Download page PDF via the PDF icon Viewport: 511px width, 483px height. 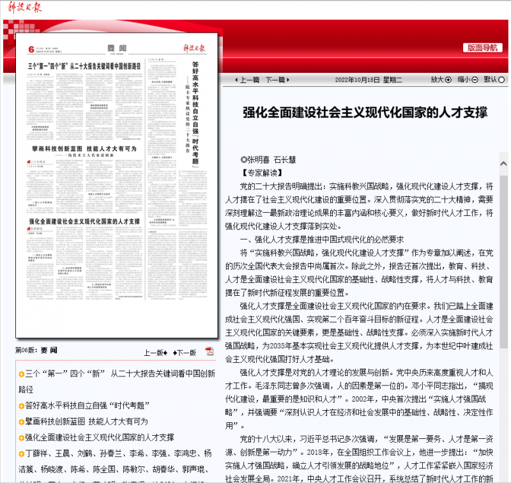210,351
